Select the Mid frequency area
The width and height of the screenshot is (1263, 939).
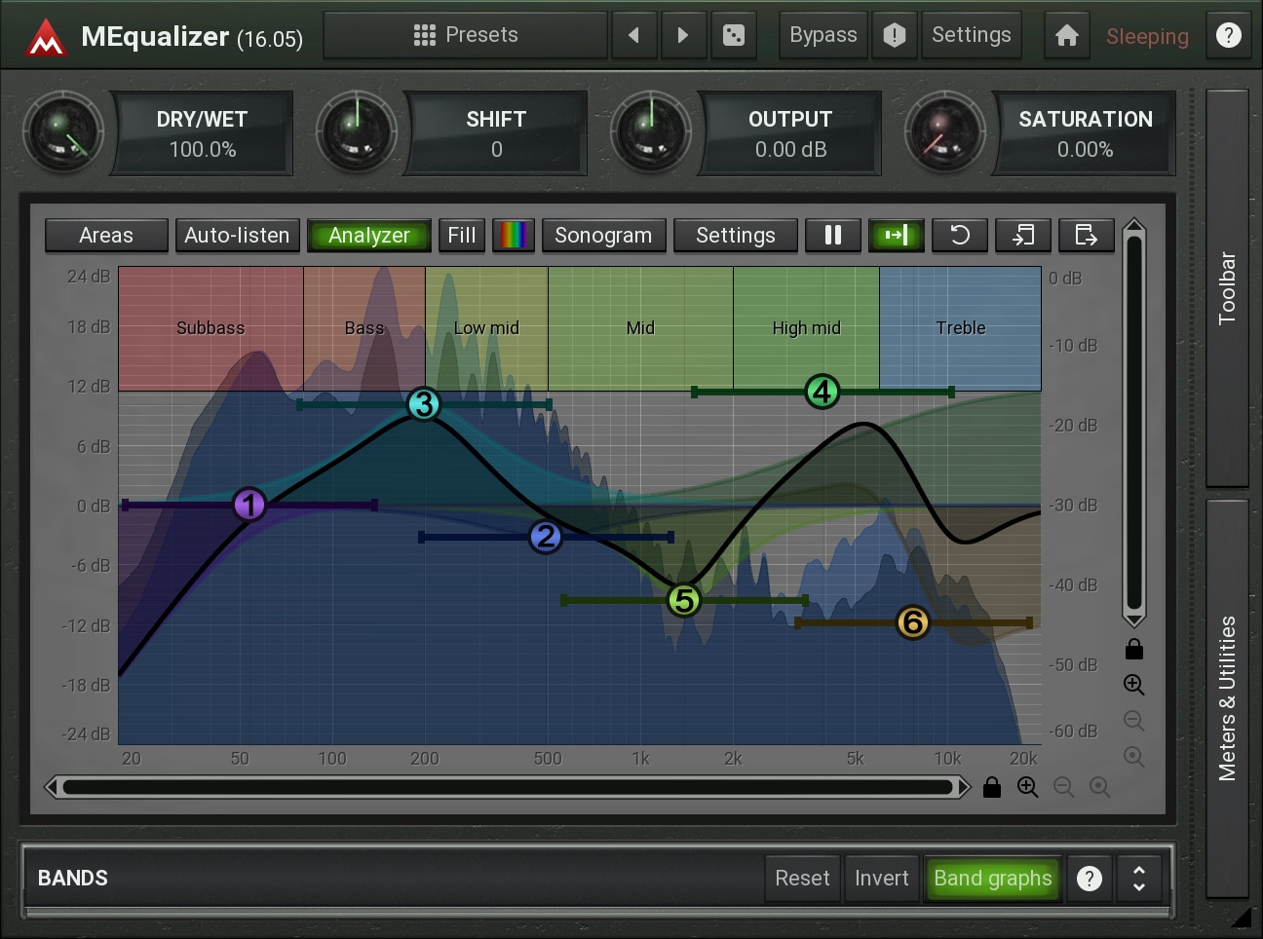(640, 328)
